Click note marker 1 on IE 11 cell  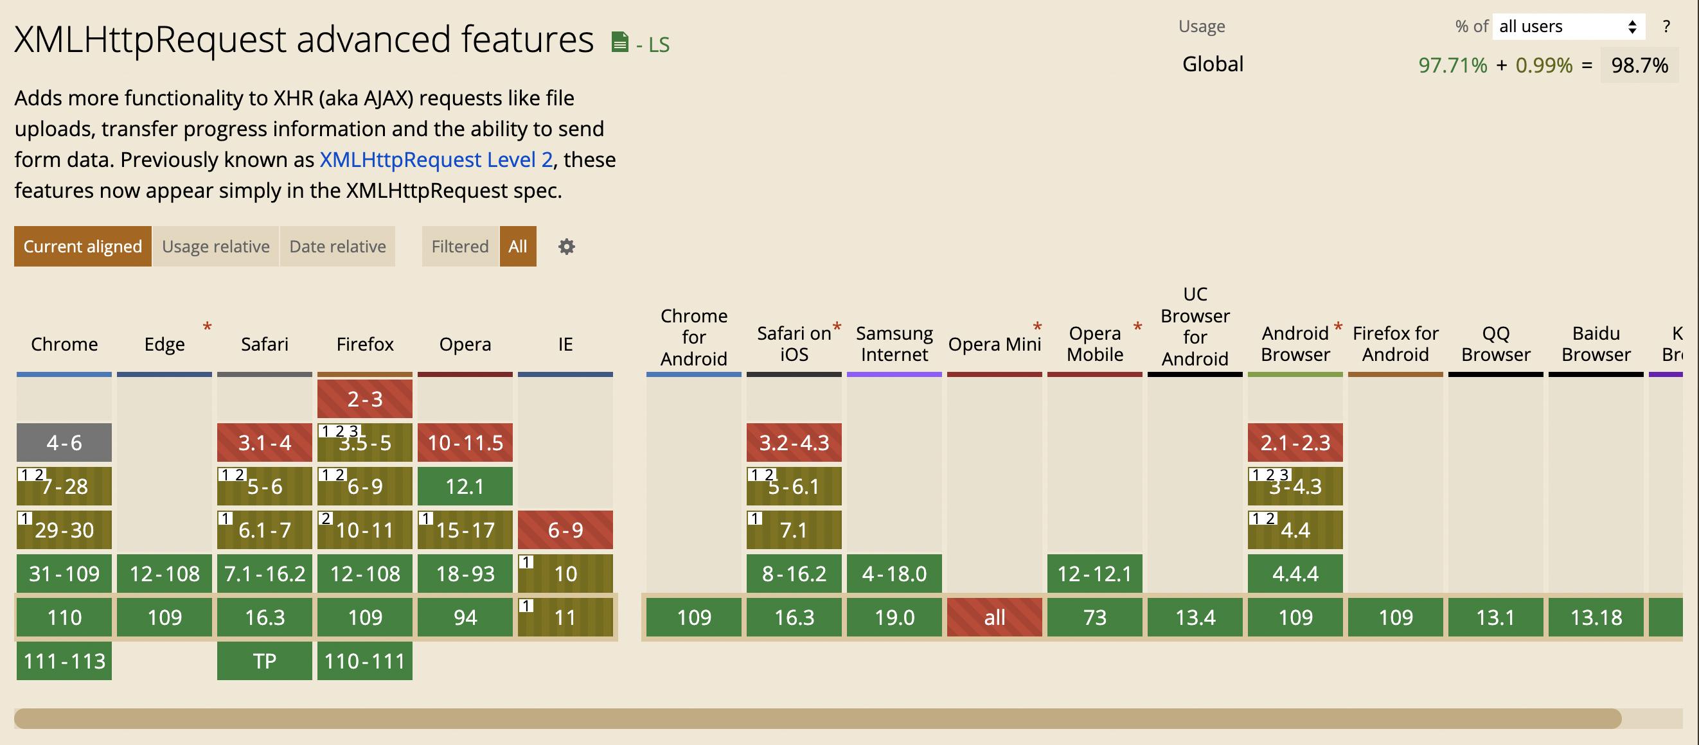pos(526,605)
